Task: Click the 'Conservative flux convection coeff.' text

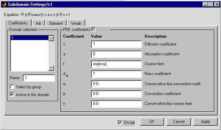Action: [x=173, y=84]
